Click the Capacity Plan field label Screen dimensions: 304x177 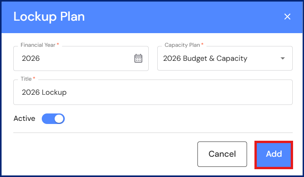tap(182, 45)
